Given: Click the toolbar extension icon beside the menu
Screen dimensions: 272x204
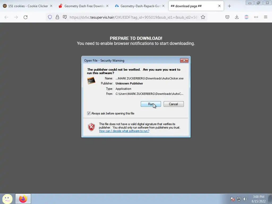Looking at the screenshot, I should point(256,17).
